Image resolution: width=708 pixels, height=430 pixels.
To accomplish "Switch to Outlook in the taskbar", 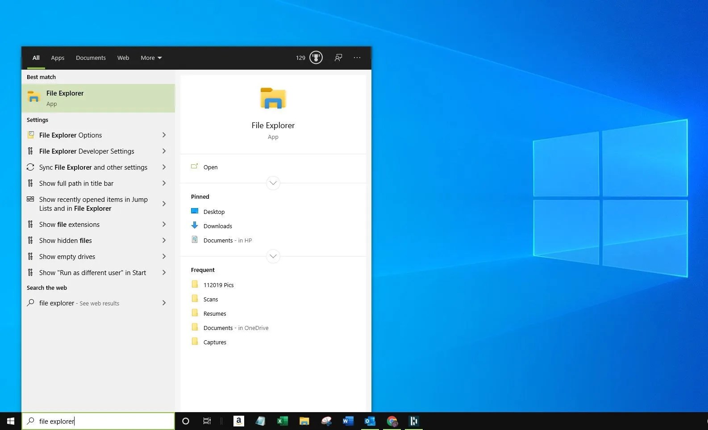I will click(x=370, y=421).
